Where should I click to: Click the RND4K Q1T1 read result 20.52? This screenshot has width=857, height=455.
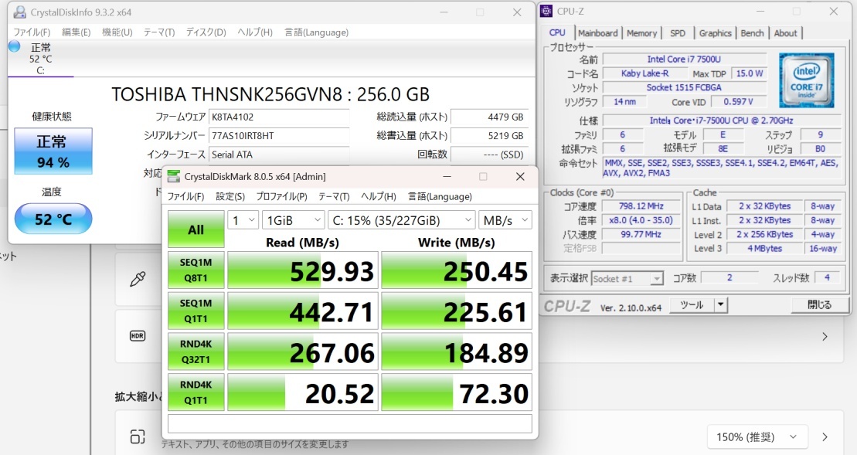point(303,392)
